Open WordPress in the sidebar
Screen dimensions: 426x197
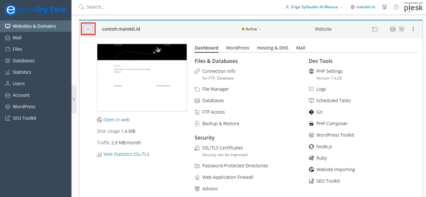36,107
